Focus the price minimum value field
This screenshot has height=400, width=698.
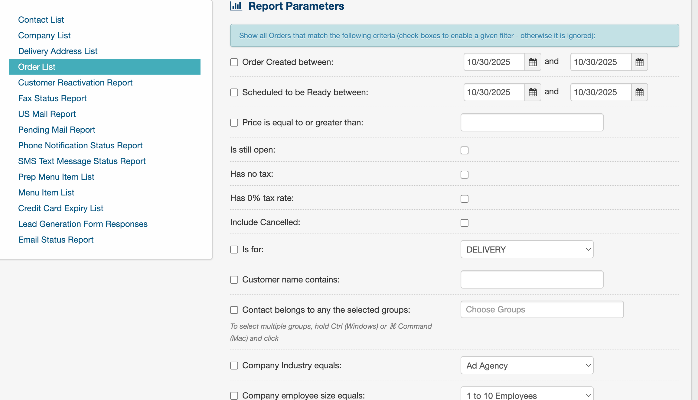[532, 123]
